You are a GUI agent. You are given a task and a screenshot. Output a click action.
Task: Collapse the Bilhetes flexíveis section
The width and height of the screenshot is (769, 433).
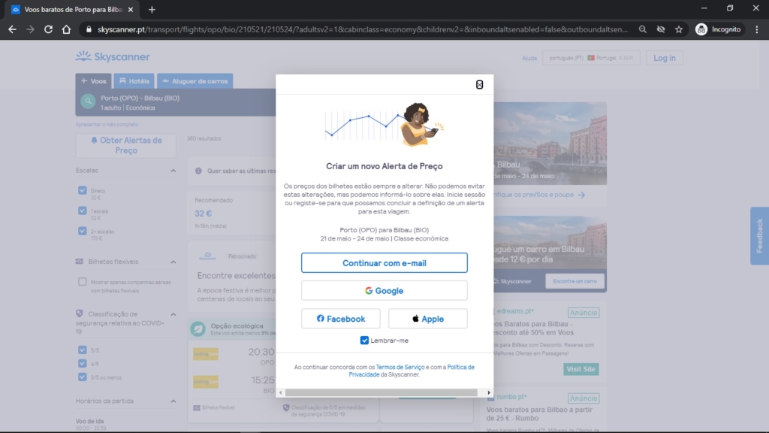pos(173,262)
